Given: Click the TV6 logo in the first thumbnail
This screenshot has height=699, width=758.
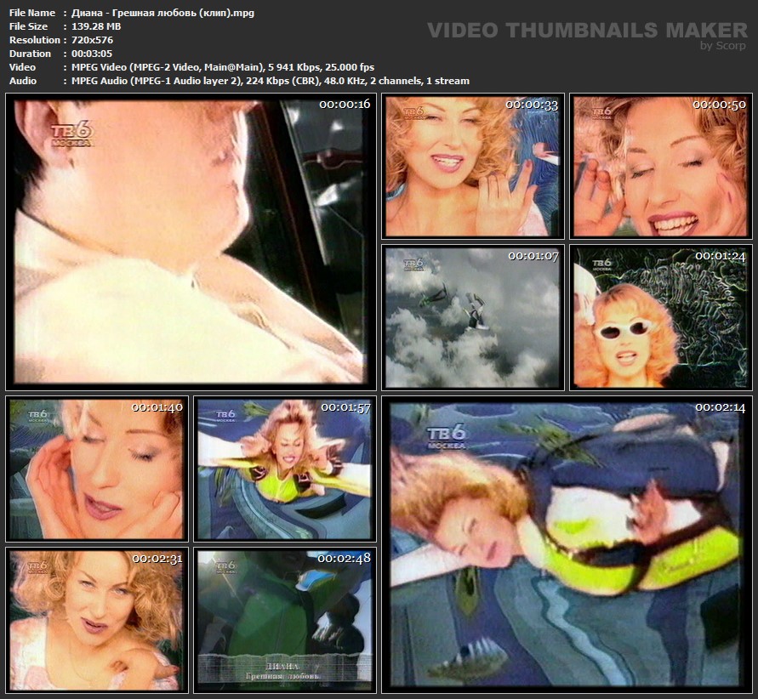Looking at the screenshot, I should (x=71, y=133).
